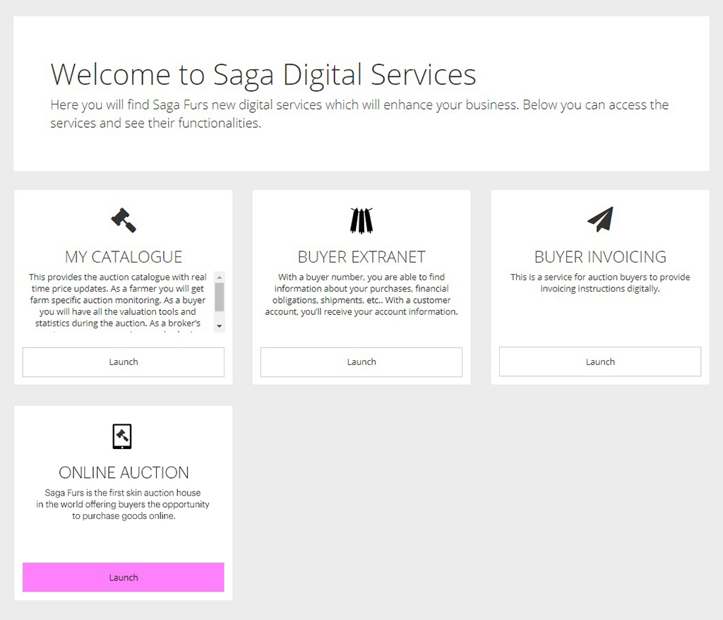Select the MY CATALOGUE card title

[x=124, y=256]
